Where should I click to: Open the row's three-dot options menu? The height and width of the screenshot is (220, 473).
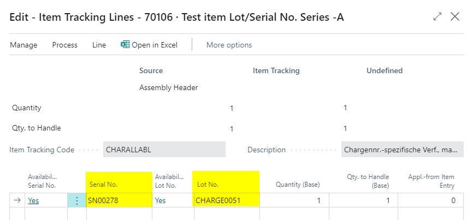76,200
